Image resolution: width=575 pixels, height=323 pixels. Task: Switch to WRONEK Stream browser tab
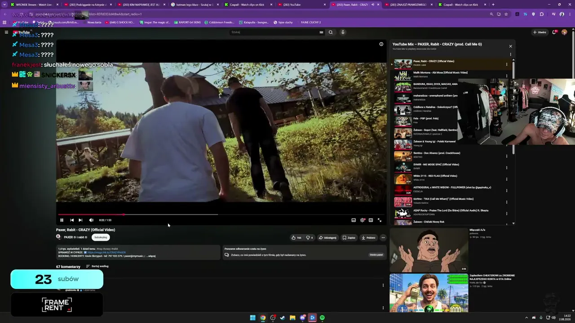coord(34,4)
